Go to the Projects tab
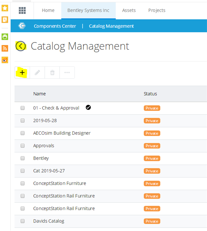Viewport: 207px width, 231px height. [x=157, y=10]
